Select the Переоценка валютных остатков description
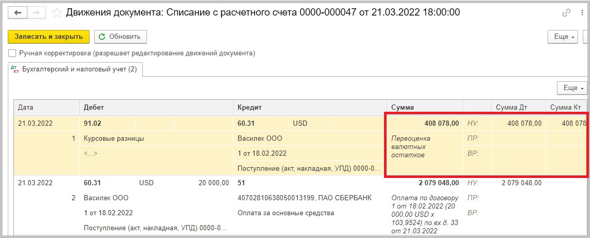This screenshot has width=590, height=238. [x=411, y=146]
